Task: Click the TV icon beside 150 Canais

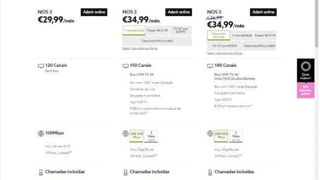Action: tap(126, 65)
